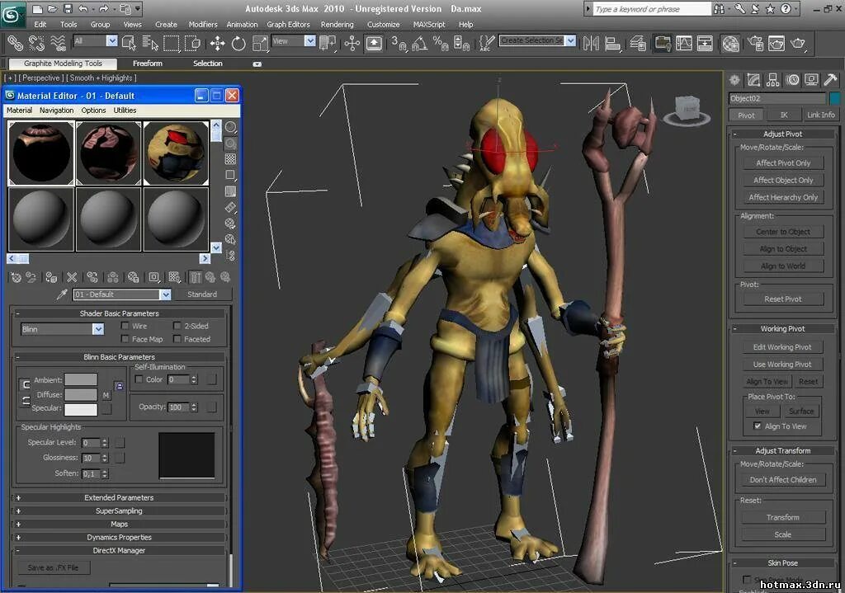Click the Undo arrow in title bar
Screen dimensions: 845x593
click(x=83, y=8)
